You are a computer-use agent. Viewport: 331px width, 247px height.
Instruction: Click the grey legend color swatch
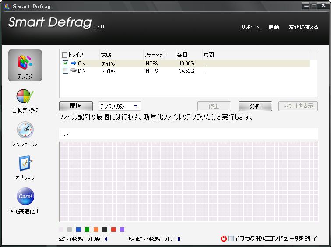[x=70, y=229]
